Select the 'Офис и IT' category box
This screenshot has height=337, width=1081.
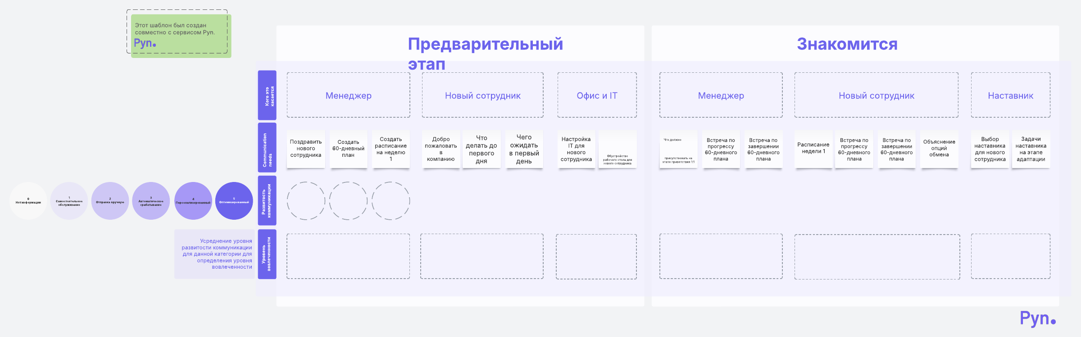(597, 95)
